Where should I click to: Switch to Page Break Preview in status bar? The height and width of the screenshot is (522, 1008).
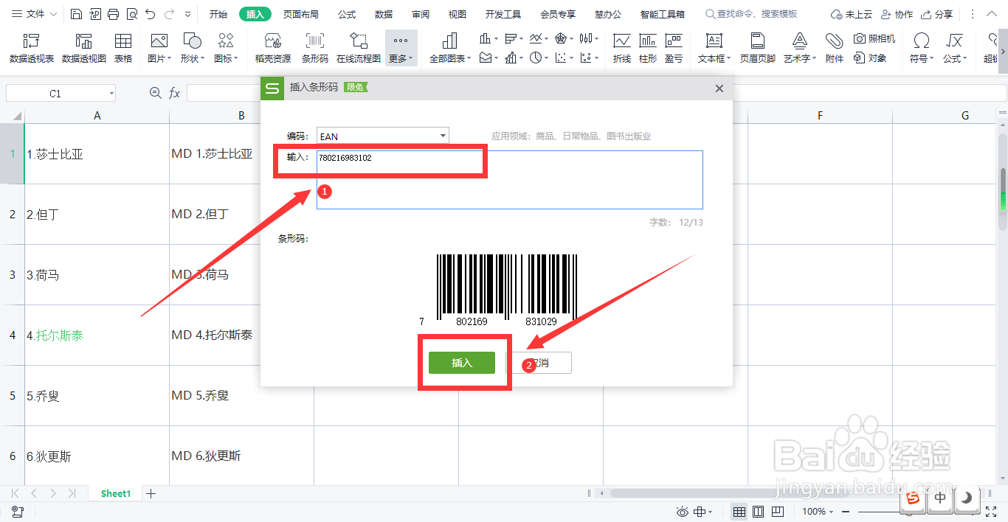coord(777,512)
